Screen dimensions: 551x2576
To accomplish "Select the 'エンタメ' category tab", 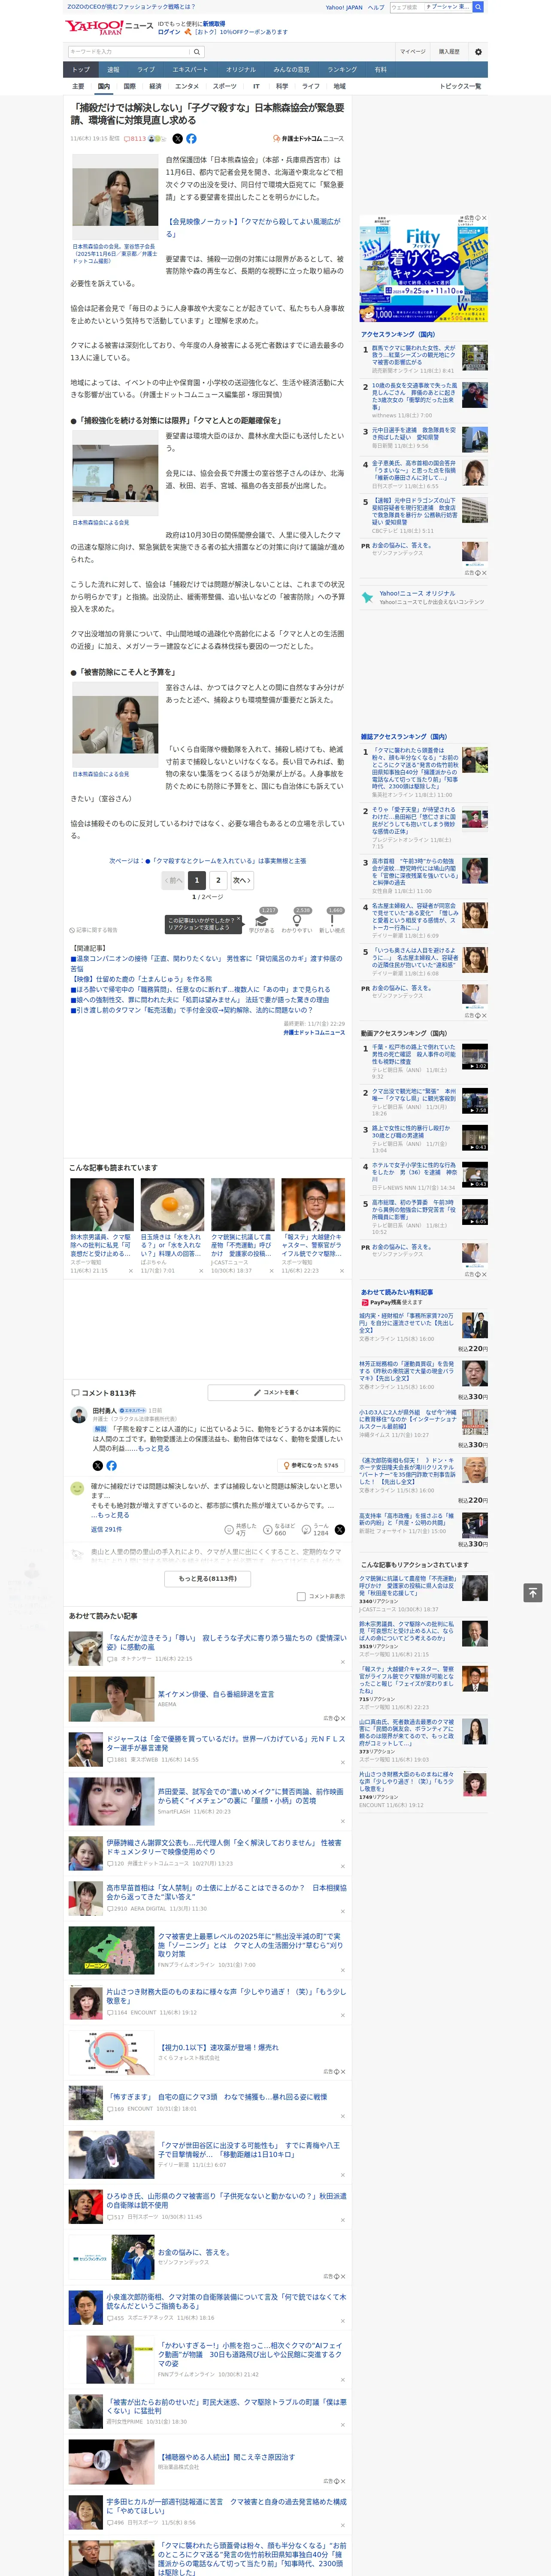I will 187,87.
